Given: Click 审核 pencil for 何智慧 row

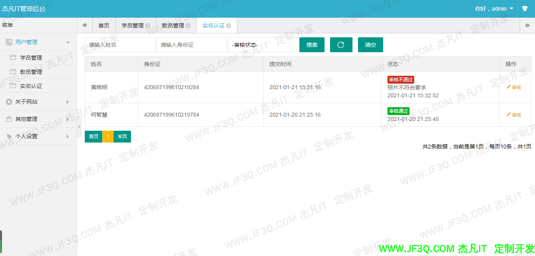Looking at the screenshot, I should 514,115.
